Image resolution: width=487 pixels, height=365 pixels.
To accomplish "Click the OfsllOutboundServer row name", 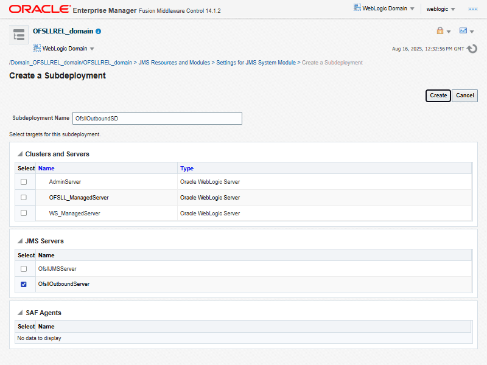I will (x=64, y=284).
